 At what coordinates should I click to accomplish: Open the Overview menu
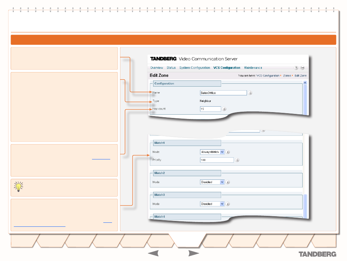click(157, 68)
